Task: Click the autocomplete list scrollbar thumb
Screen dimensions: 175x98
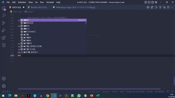Action: point(86,23)
